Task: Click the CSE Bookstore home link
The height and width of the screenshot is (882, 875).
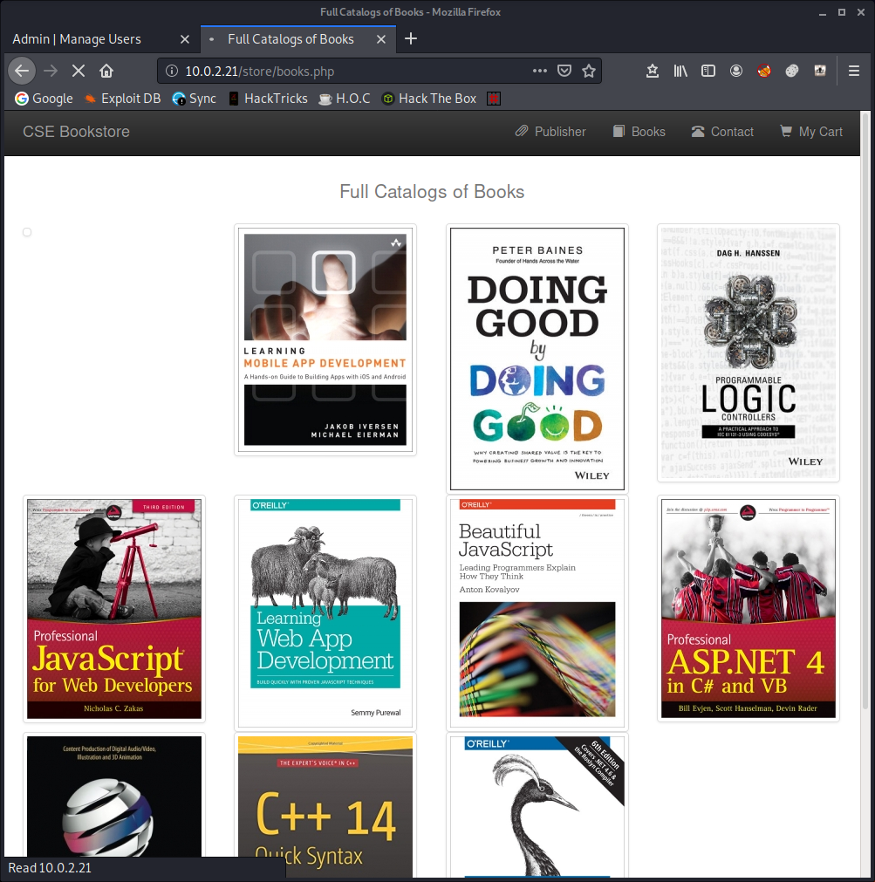Action: coord(76,131)
